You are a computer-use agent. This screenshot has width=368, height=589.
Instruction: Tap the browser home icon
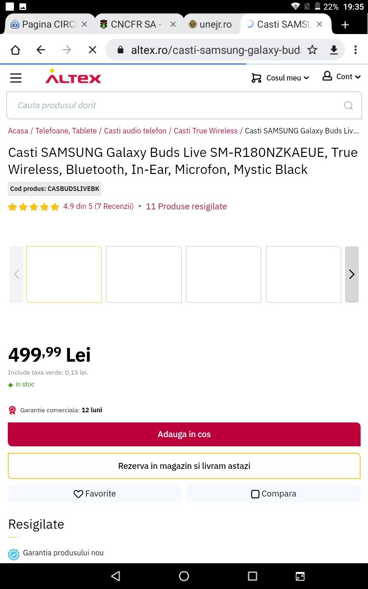click(x=15, y=50)
